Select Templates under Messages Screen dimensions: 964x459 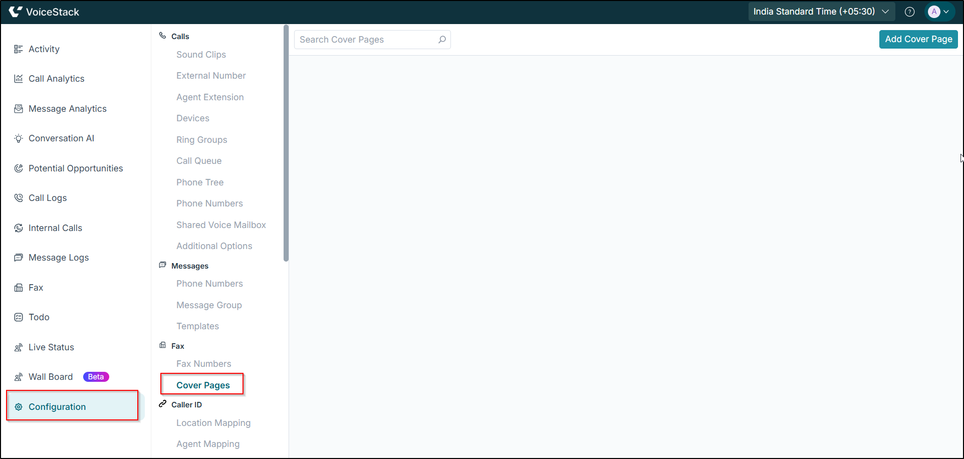pyautogui.click(x=197, y=326)
